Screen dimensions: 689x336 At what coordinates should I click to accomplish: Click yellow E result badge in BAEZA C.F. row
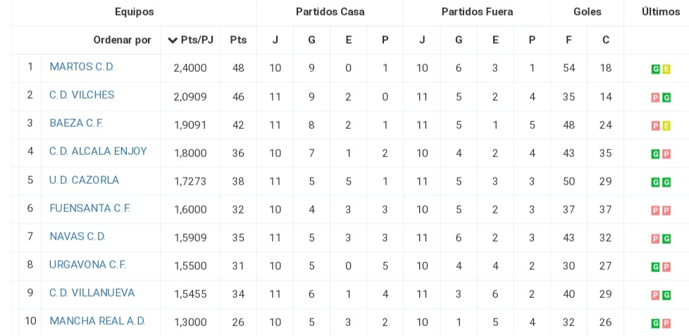(666, 126)
